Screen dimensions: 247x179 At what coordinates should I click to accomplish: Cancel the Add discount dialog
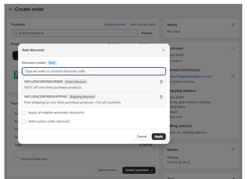click(x=141, y=136)
